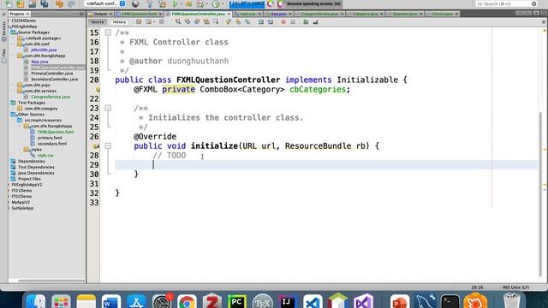
Task: Click the Undo arrow icon
Action: tap(60, 3)
